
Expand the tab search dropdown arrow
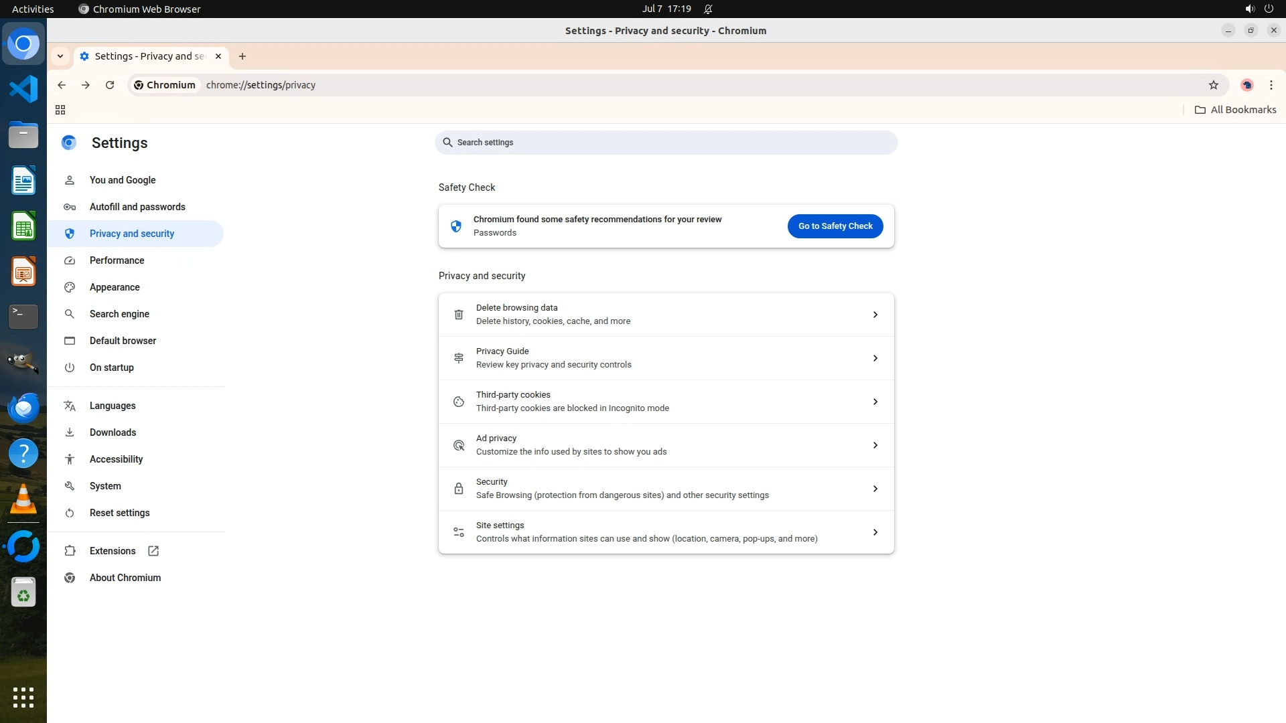pyautogui.click(x=60, y=56)
